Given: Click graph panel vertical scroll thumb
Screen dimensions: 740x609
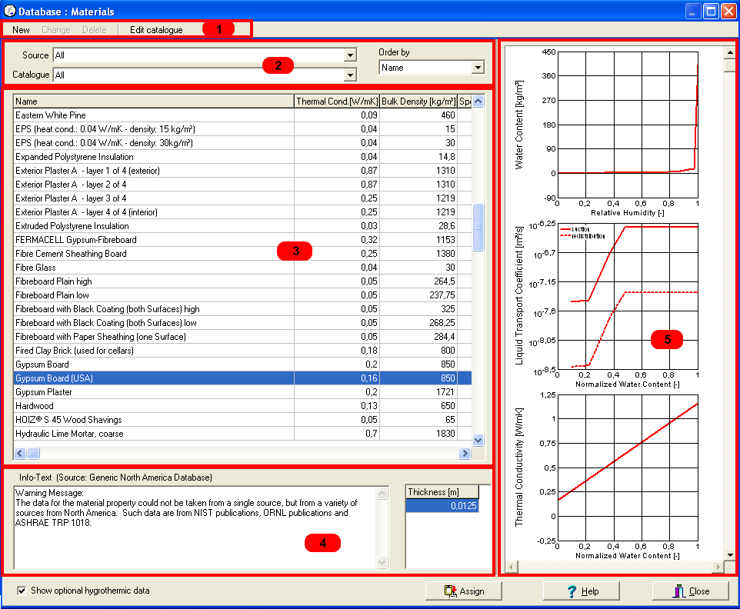Looking at the screenshot, I should (x=730, y=65).
